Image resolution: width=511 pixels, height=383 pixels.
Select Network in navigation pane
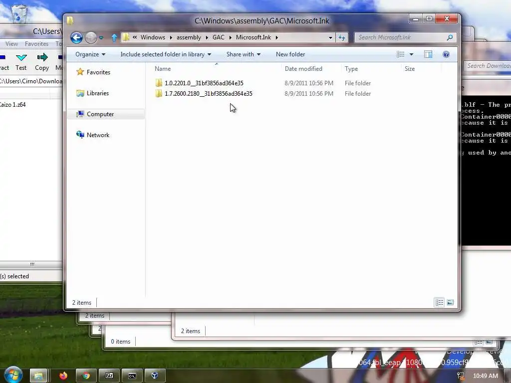93,135
